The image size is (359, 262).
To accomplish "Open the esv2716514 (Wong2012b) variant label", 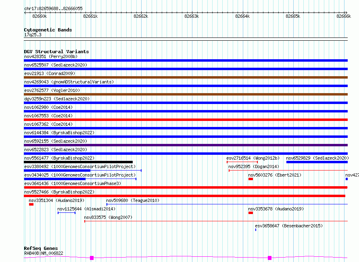I will click(253, 158).
